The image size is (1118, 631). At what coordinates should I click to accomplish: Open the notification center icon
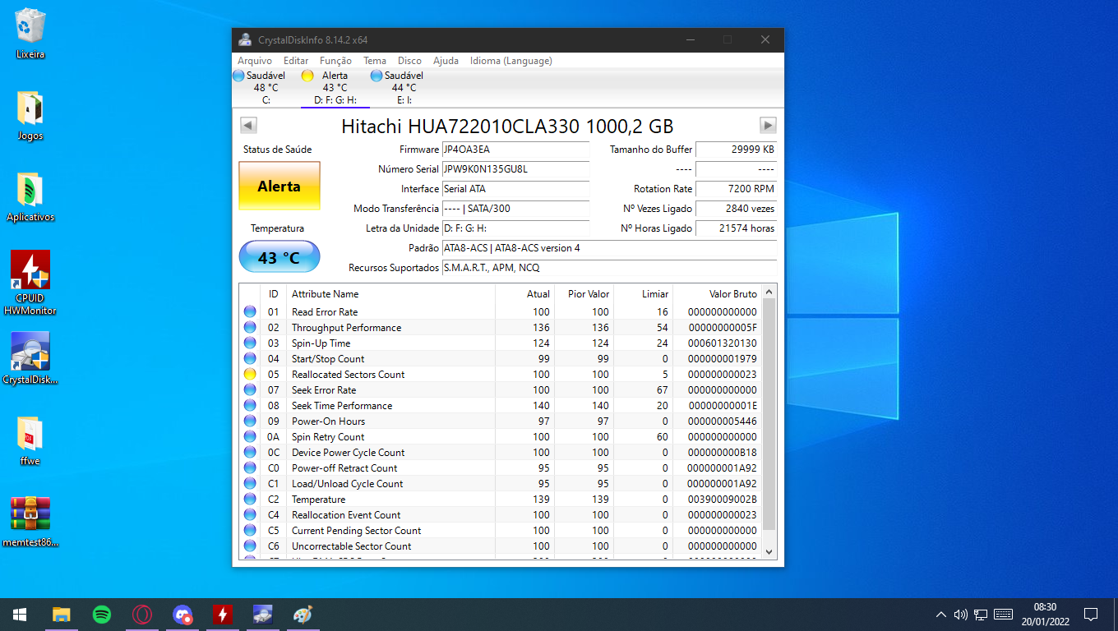tap(1091, 615)
